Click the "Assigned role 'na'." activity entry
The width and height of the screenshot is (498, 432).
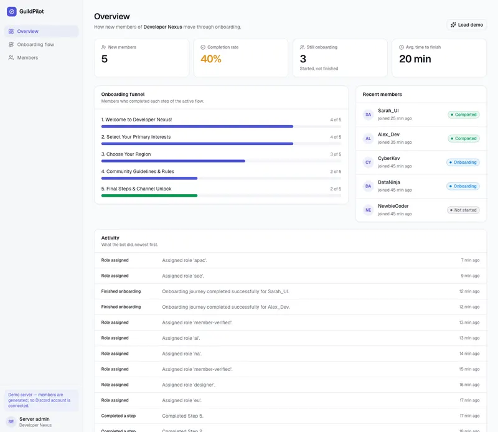(x=290, y=354)
